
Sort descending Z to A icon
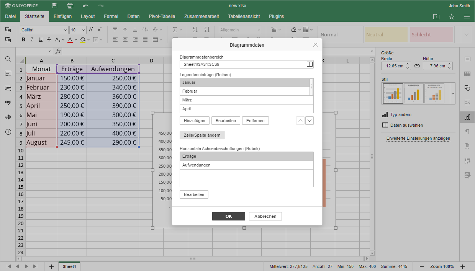[207, 29]
